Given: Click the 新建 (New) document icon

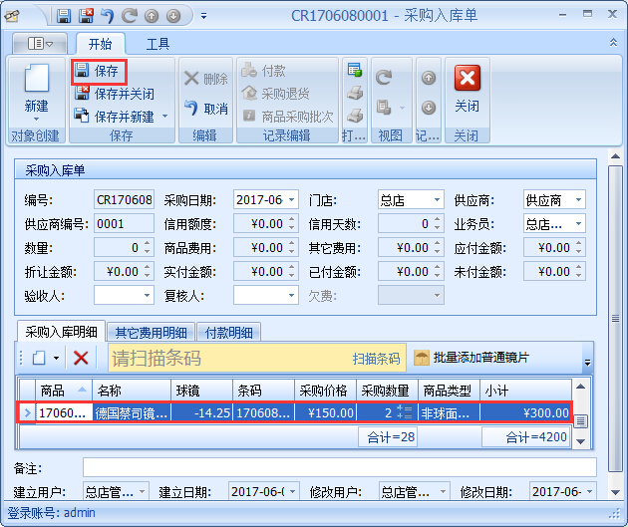Looking at the screenshot, I should click(36, 80).
